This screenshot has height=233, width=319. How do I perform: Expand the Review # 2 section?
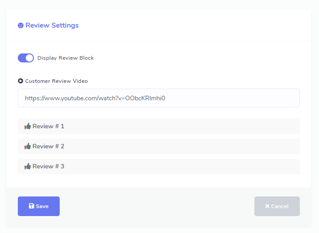point(159,147)
